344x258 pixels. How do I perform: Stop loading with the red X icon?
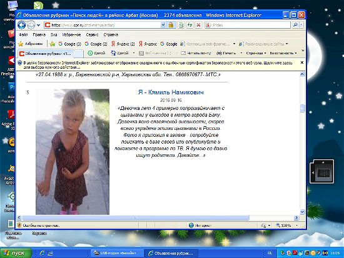(x=198, y=25)
